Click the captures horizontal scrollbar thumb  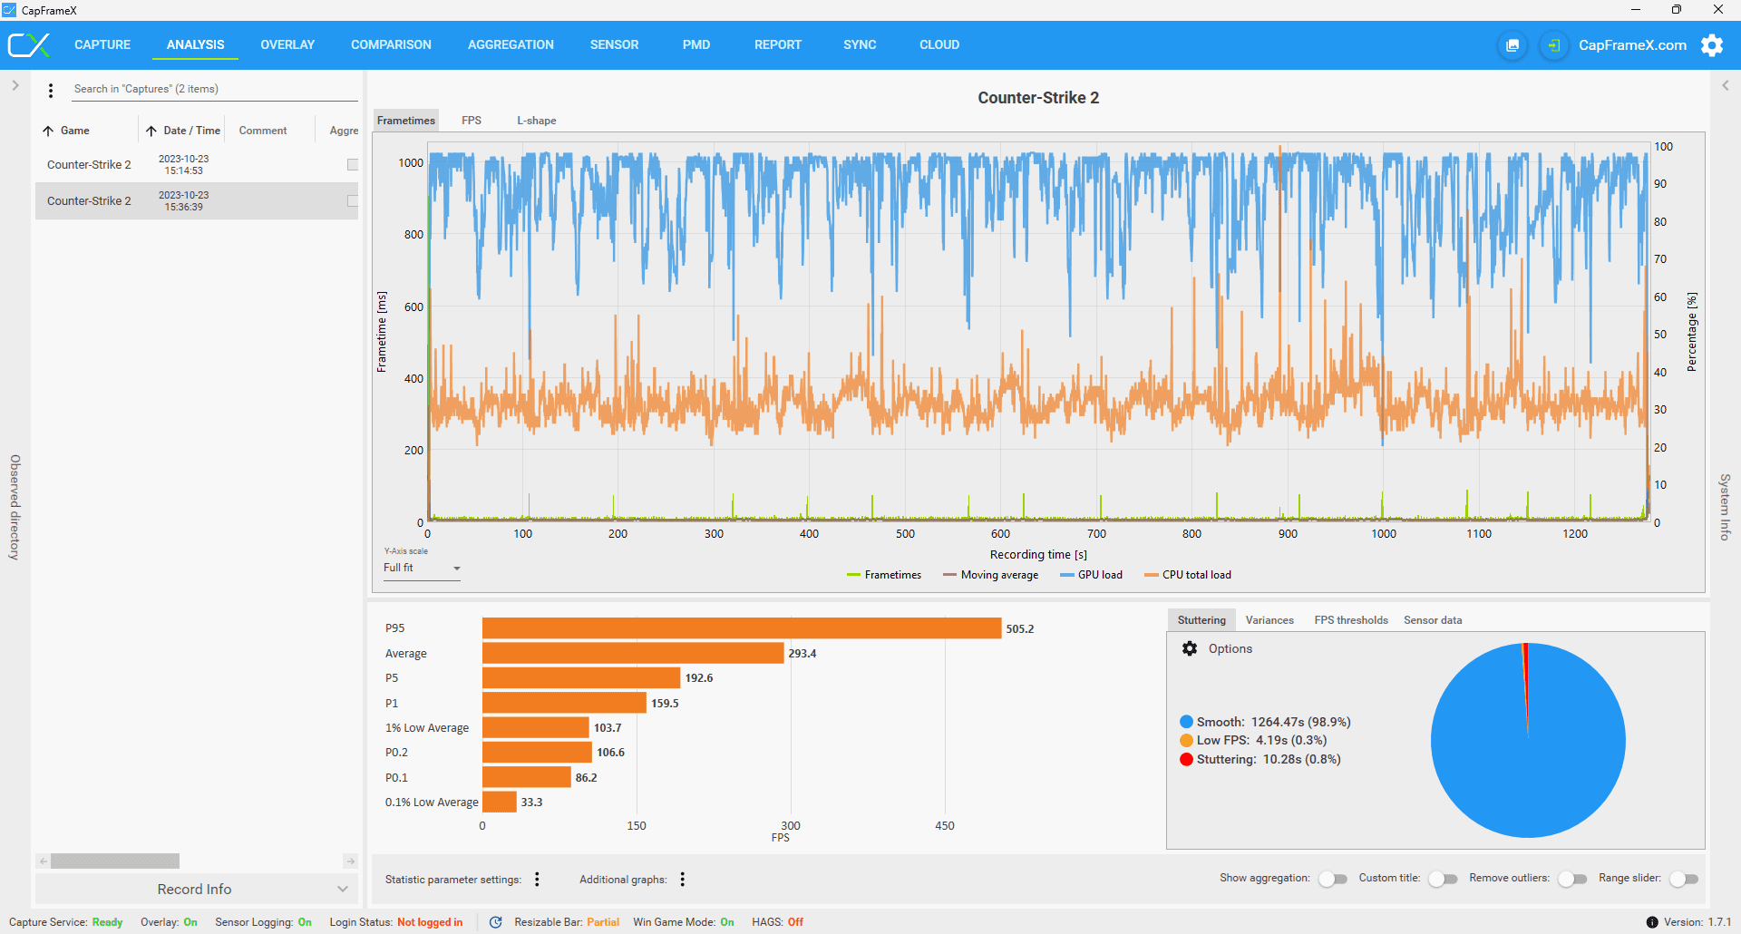[115, 861]
